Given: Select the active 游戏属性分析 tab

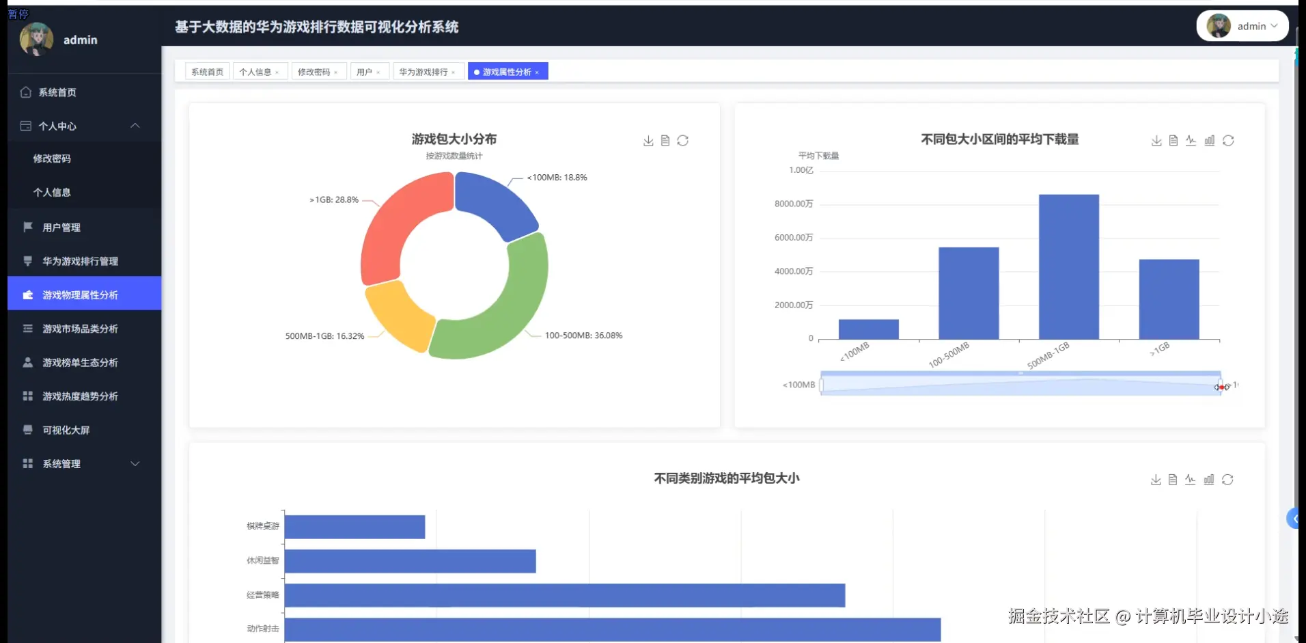Looking at the screenshot, I should click(x=507, y=72).
